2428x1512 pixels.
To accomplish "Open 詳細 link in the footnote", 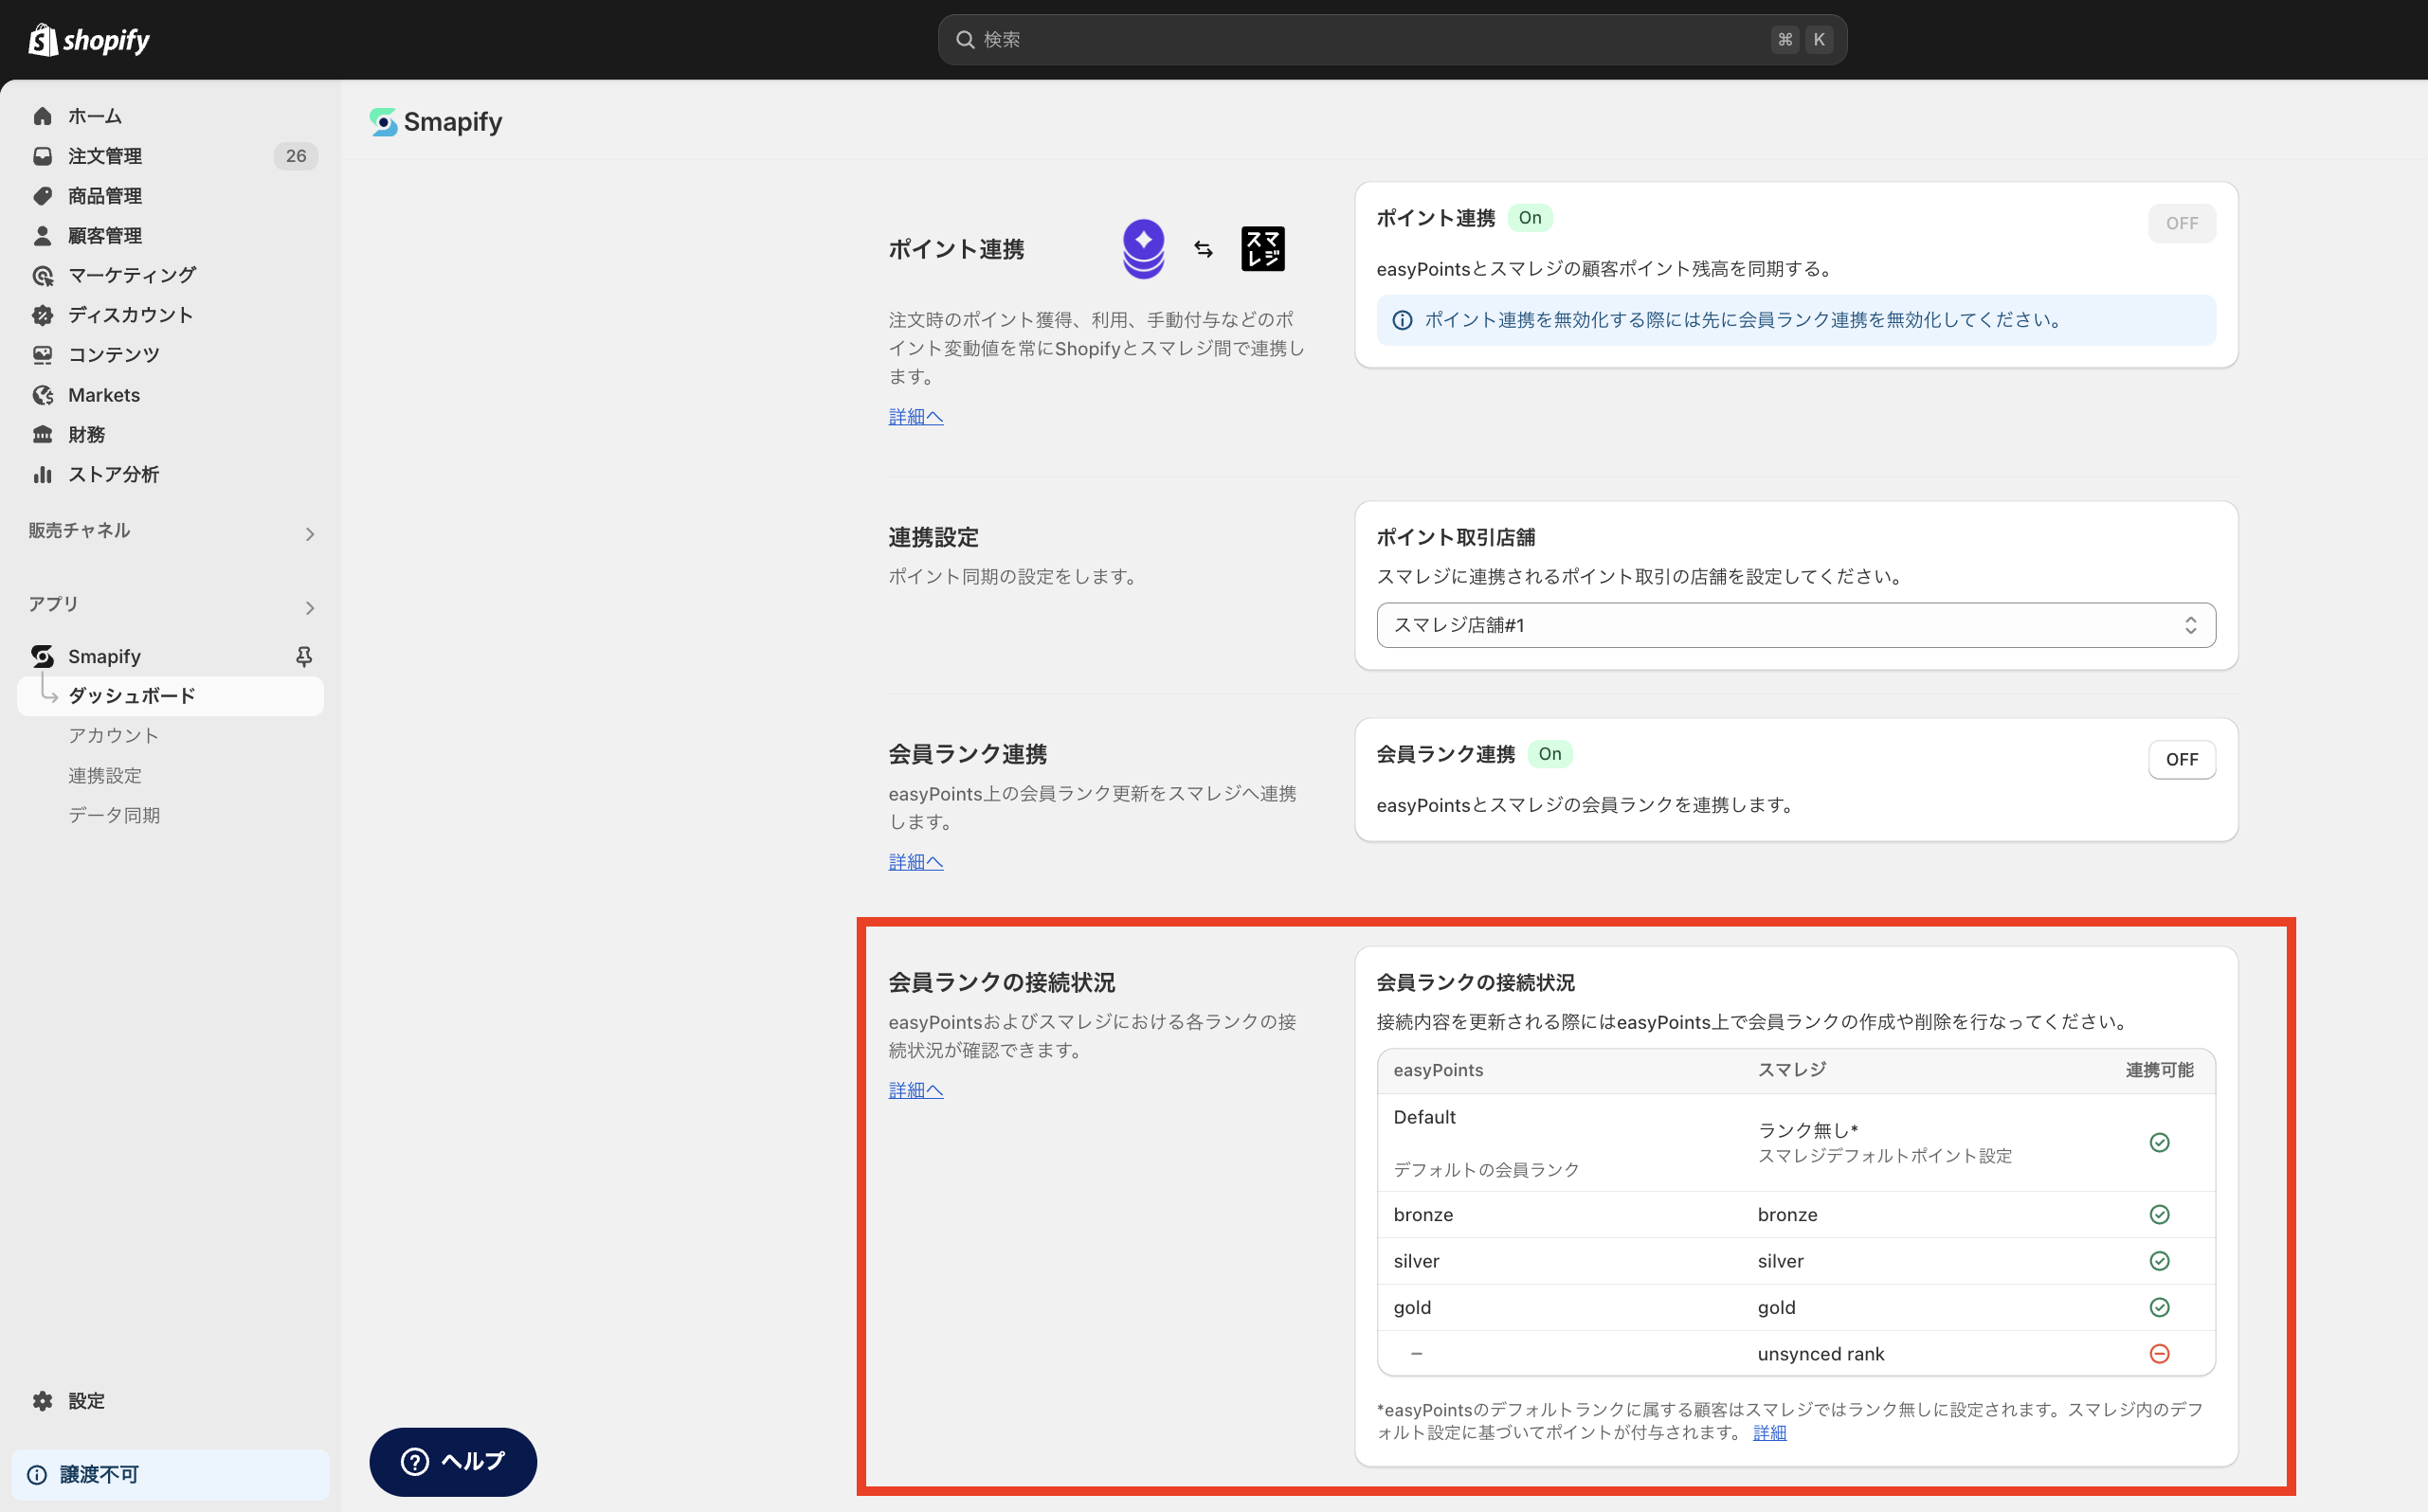I will click(x=1769, y=1433).
